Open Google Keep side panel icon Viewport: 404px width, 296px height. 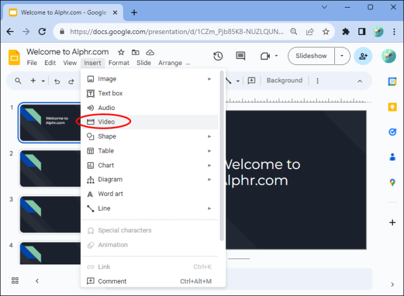click(x=392, y=107)
